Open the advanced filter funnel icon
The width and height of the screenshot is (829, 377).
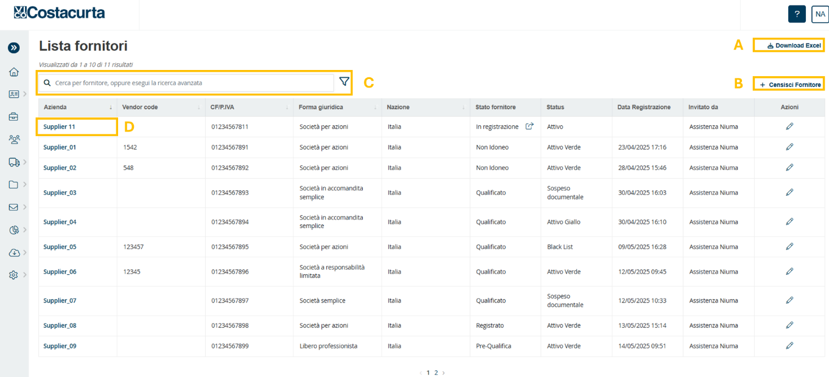[x=344, y=82]
